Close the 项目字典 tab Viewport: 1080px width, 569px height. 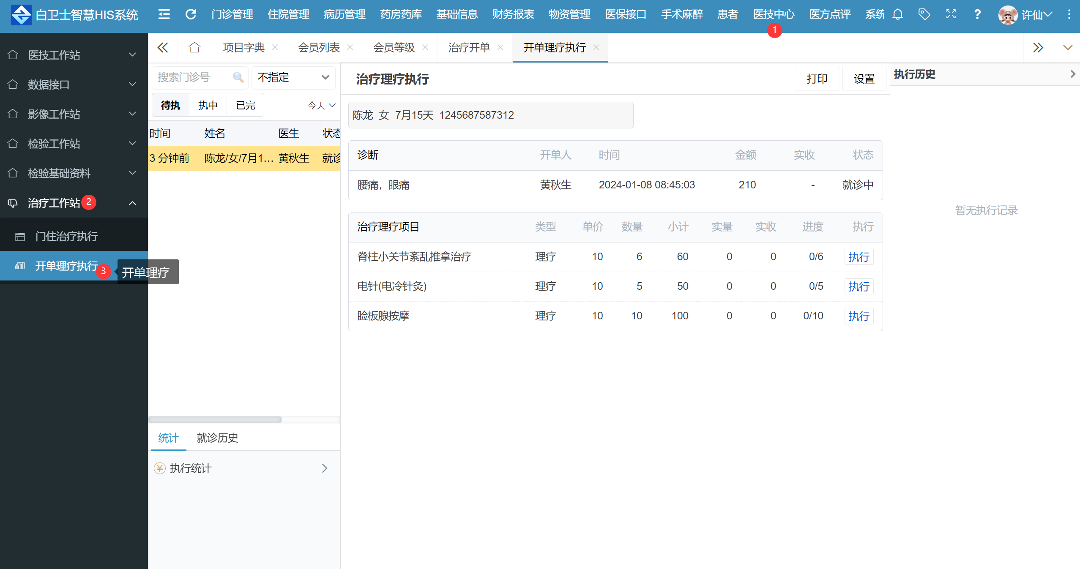(275, 47)
